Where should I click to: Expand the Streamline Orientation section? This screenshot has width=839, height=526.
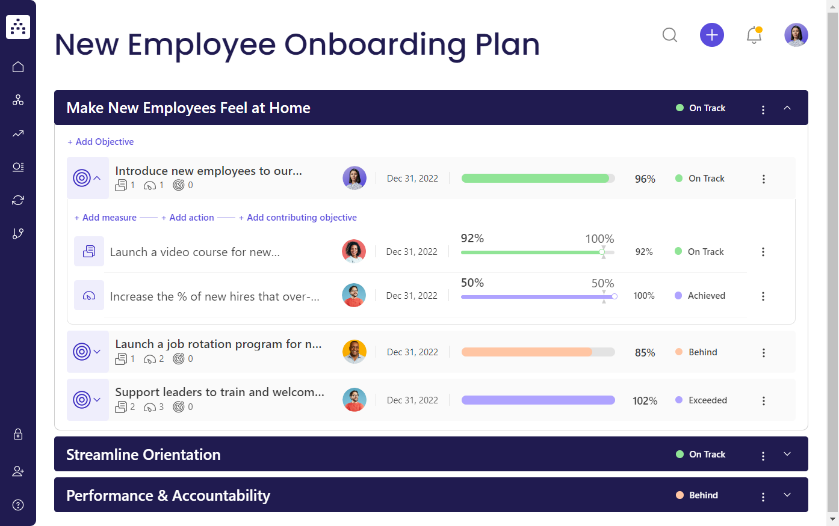pos(787,454)
